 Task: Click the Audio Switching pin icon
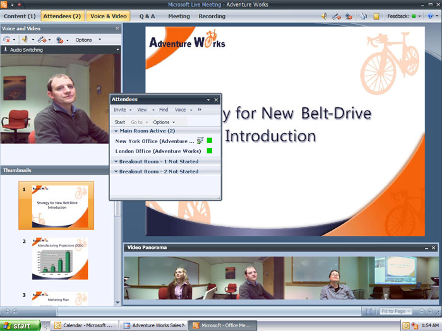[5, 49]
